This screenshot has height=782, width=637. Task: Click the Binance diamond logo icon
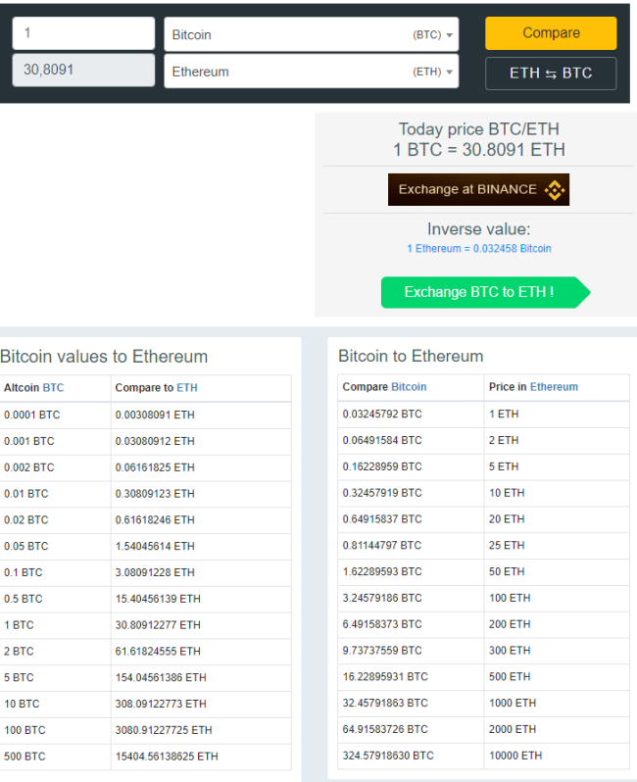coord(555,190)
